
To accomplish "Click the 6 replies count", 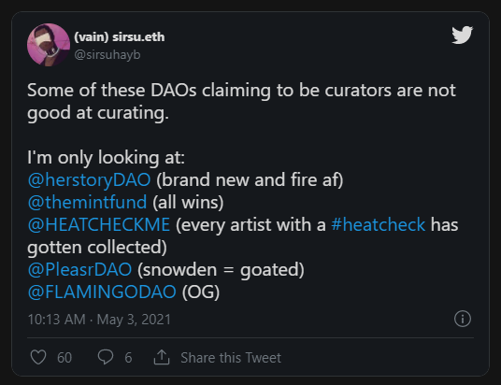I will pos(128,358).
